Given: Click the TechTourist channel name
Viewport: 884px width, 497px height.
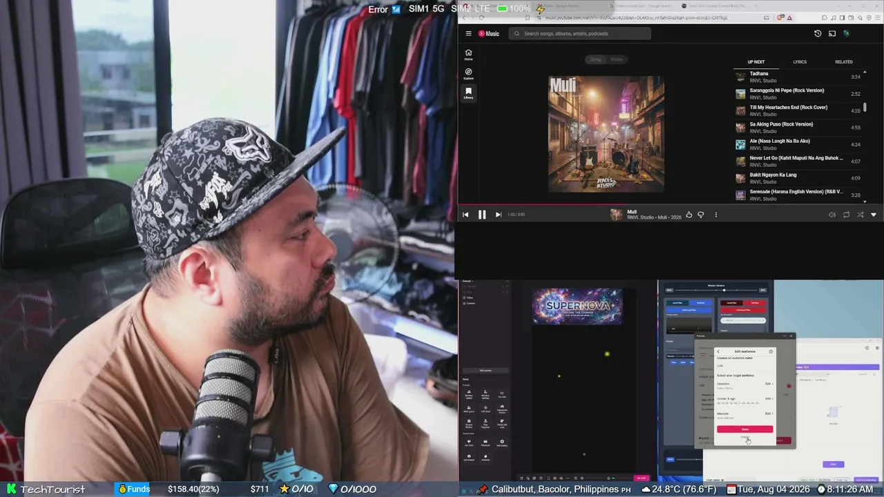Looking at the screenshot, I should [52, 489].
